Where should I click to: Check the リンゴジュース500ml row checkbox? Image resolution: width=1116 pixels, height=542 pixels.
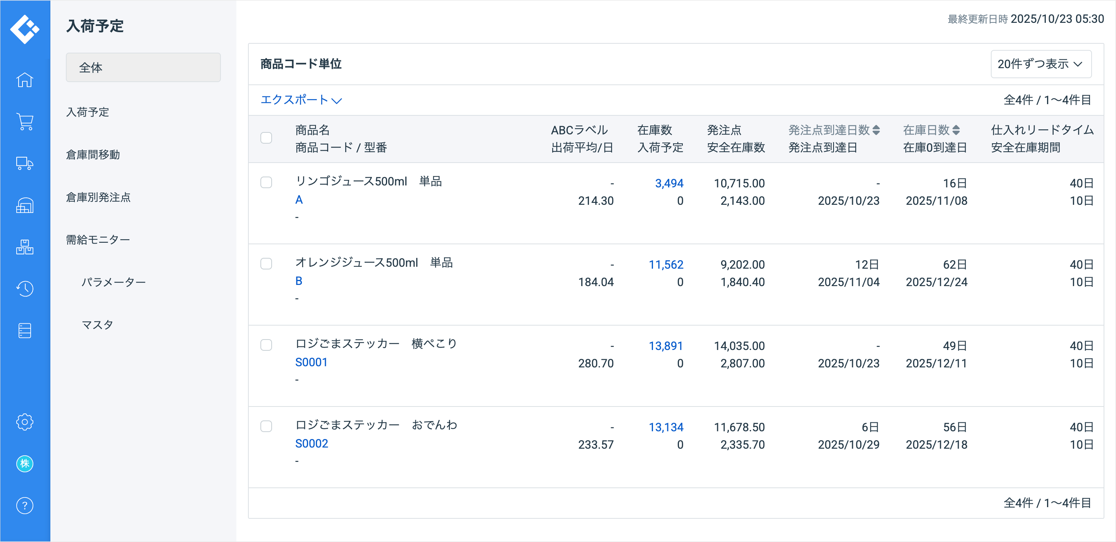tap(266, 182)
